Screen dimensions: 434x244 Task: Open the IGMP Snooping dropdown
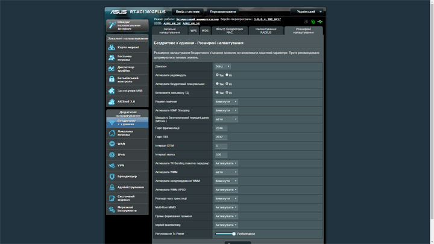click(x=226, y=110)
